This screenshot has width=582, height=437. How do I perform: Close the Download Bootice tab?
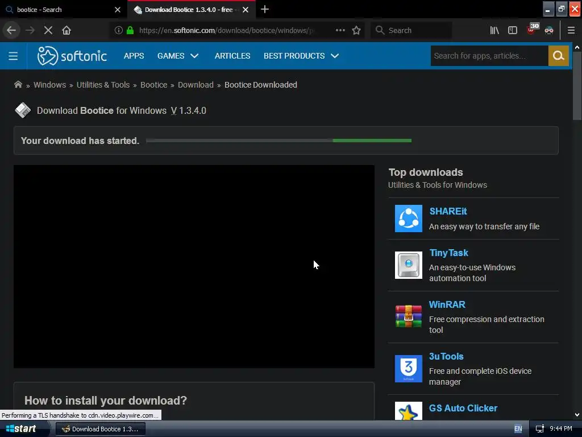246,10
